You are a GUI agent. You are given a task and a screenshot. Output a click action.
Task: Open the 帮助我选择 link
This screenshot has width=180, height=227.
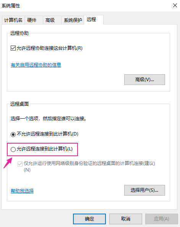(22, 191)
